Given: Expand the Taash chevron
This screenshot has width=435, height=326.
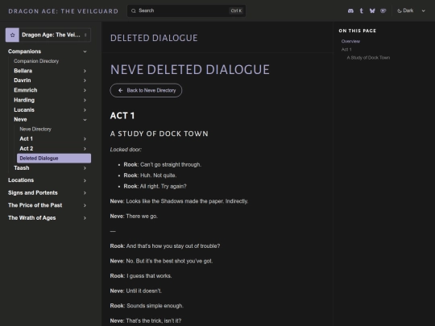Looking at the screenshot, I should 85,168.
